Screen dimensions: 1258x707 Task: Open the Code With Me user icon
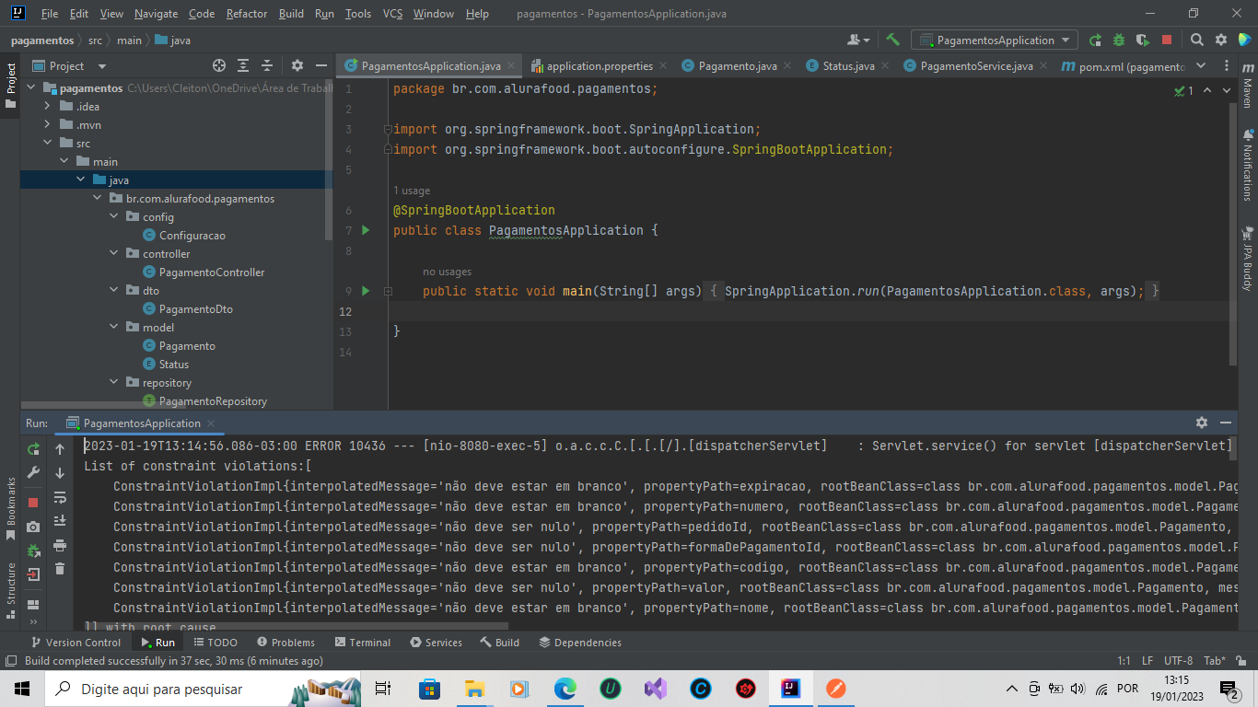(x=857, y=41)
